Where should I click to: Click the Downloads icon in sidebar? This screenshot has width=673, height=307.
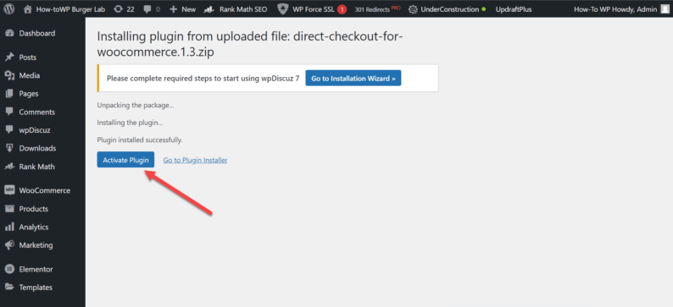(x=9, y=148)
